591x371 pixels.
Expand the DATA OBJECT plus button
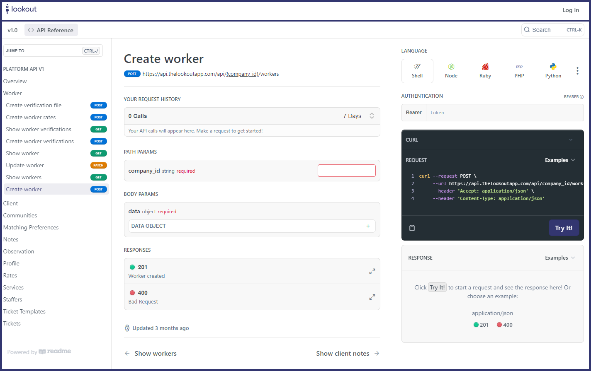(x=368, y=226)
